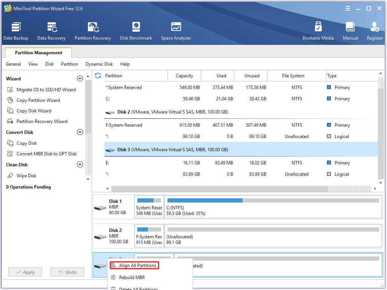Click the Undo button

click(68, 272)
